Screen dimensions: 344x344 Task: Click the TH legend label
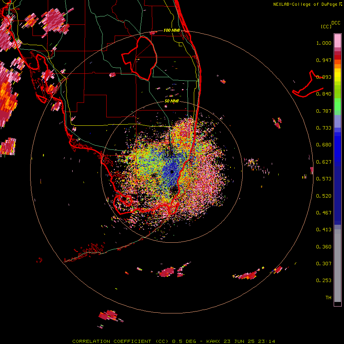pyautogui.click(x=328, y=298)
